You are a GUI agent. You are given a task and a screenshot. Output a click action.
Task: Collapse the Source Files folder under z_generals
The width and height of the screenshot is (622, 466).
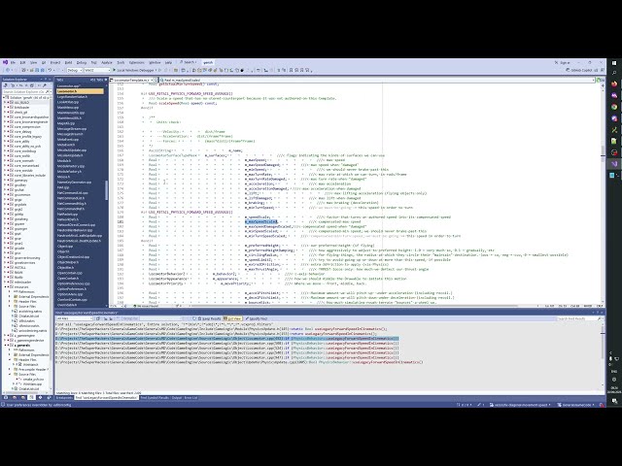(11, 374)
